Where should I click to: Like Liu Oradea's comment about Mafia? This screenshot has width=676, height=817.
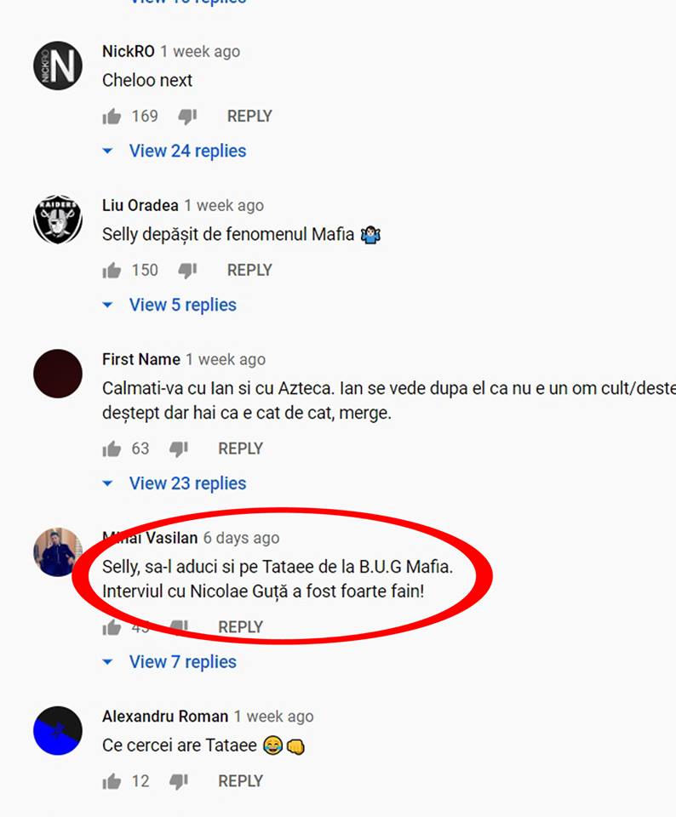point(112,271)
